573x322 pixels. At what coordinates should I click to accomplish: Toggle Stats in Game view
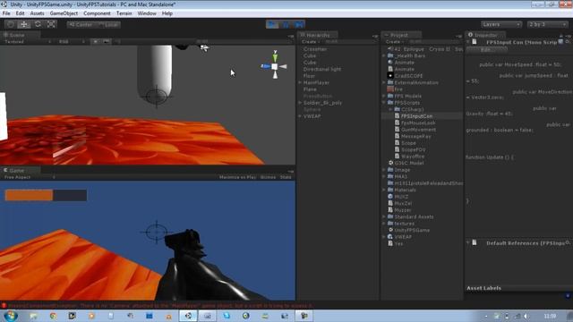(286, 177)
